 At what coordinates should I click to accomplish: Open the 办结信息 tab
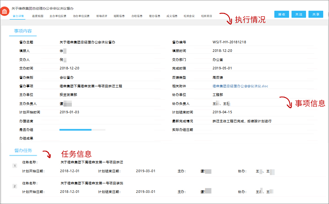coord(137,16)
